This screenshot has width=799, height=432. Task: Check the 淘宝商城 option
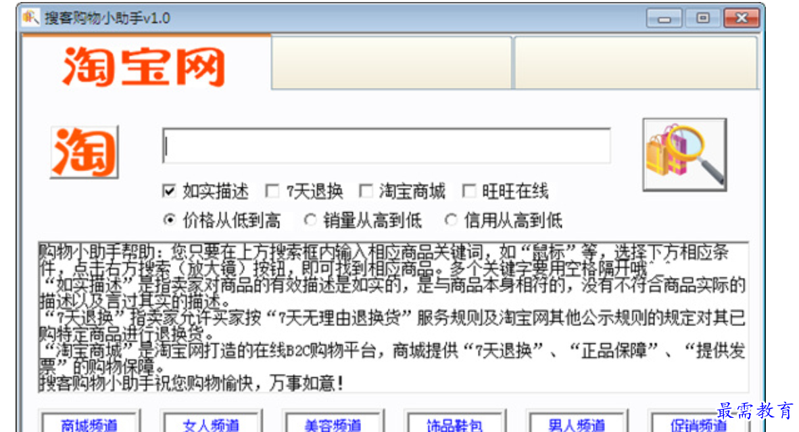[x=365, y=191]
